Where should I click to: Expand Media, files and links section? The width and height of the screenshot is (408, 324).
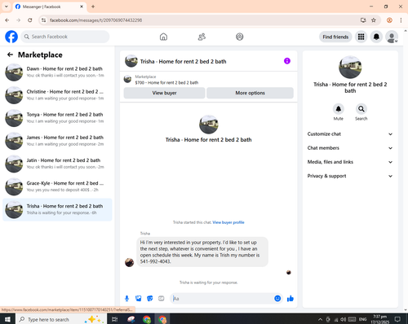coord(350,162)
